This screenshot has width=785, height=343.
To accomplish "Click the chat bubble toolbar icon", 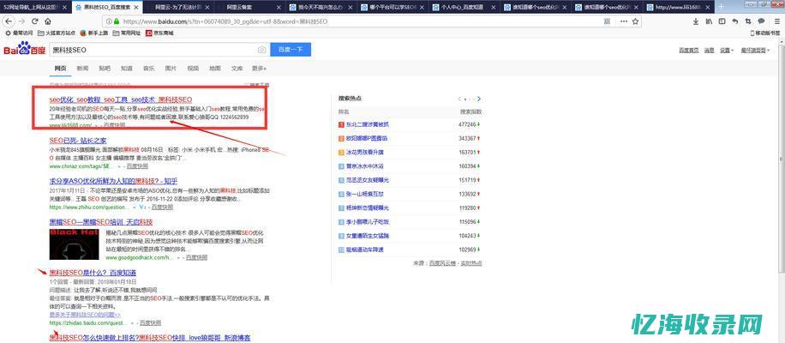I will click(761, 21).
